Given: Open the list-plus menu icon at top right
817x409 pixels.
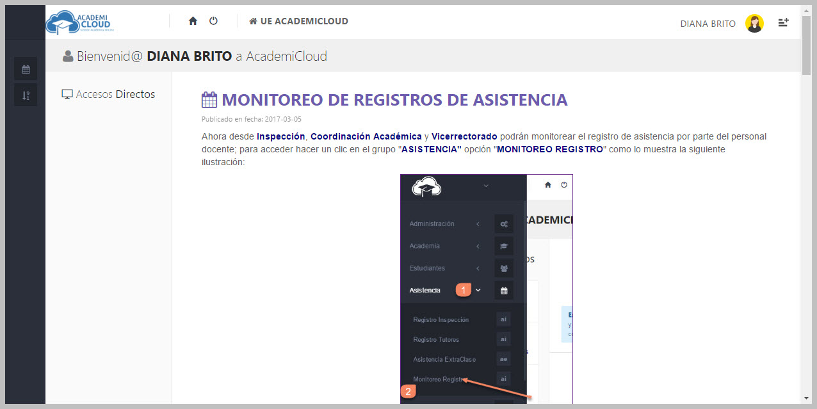Looking at the screenshot, I should coord(783,23).
